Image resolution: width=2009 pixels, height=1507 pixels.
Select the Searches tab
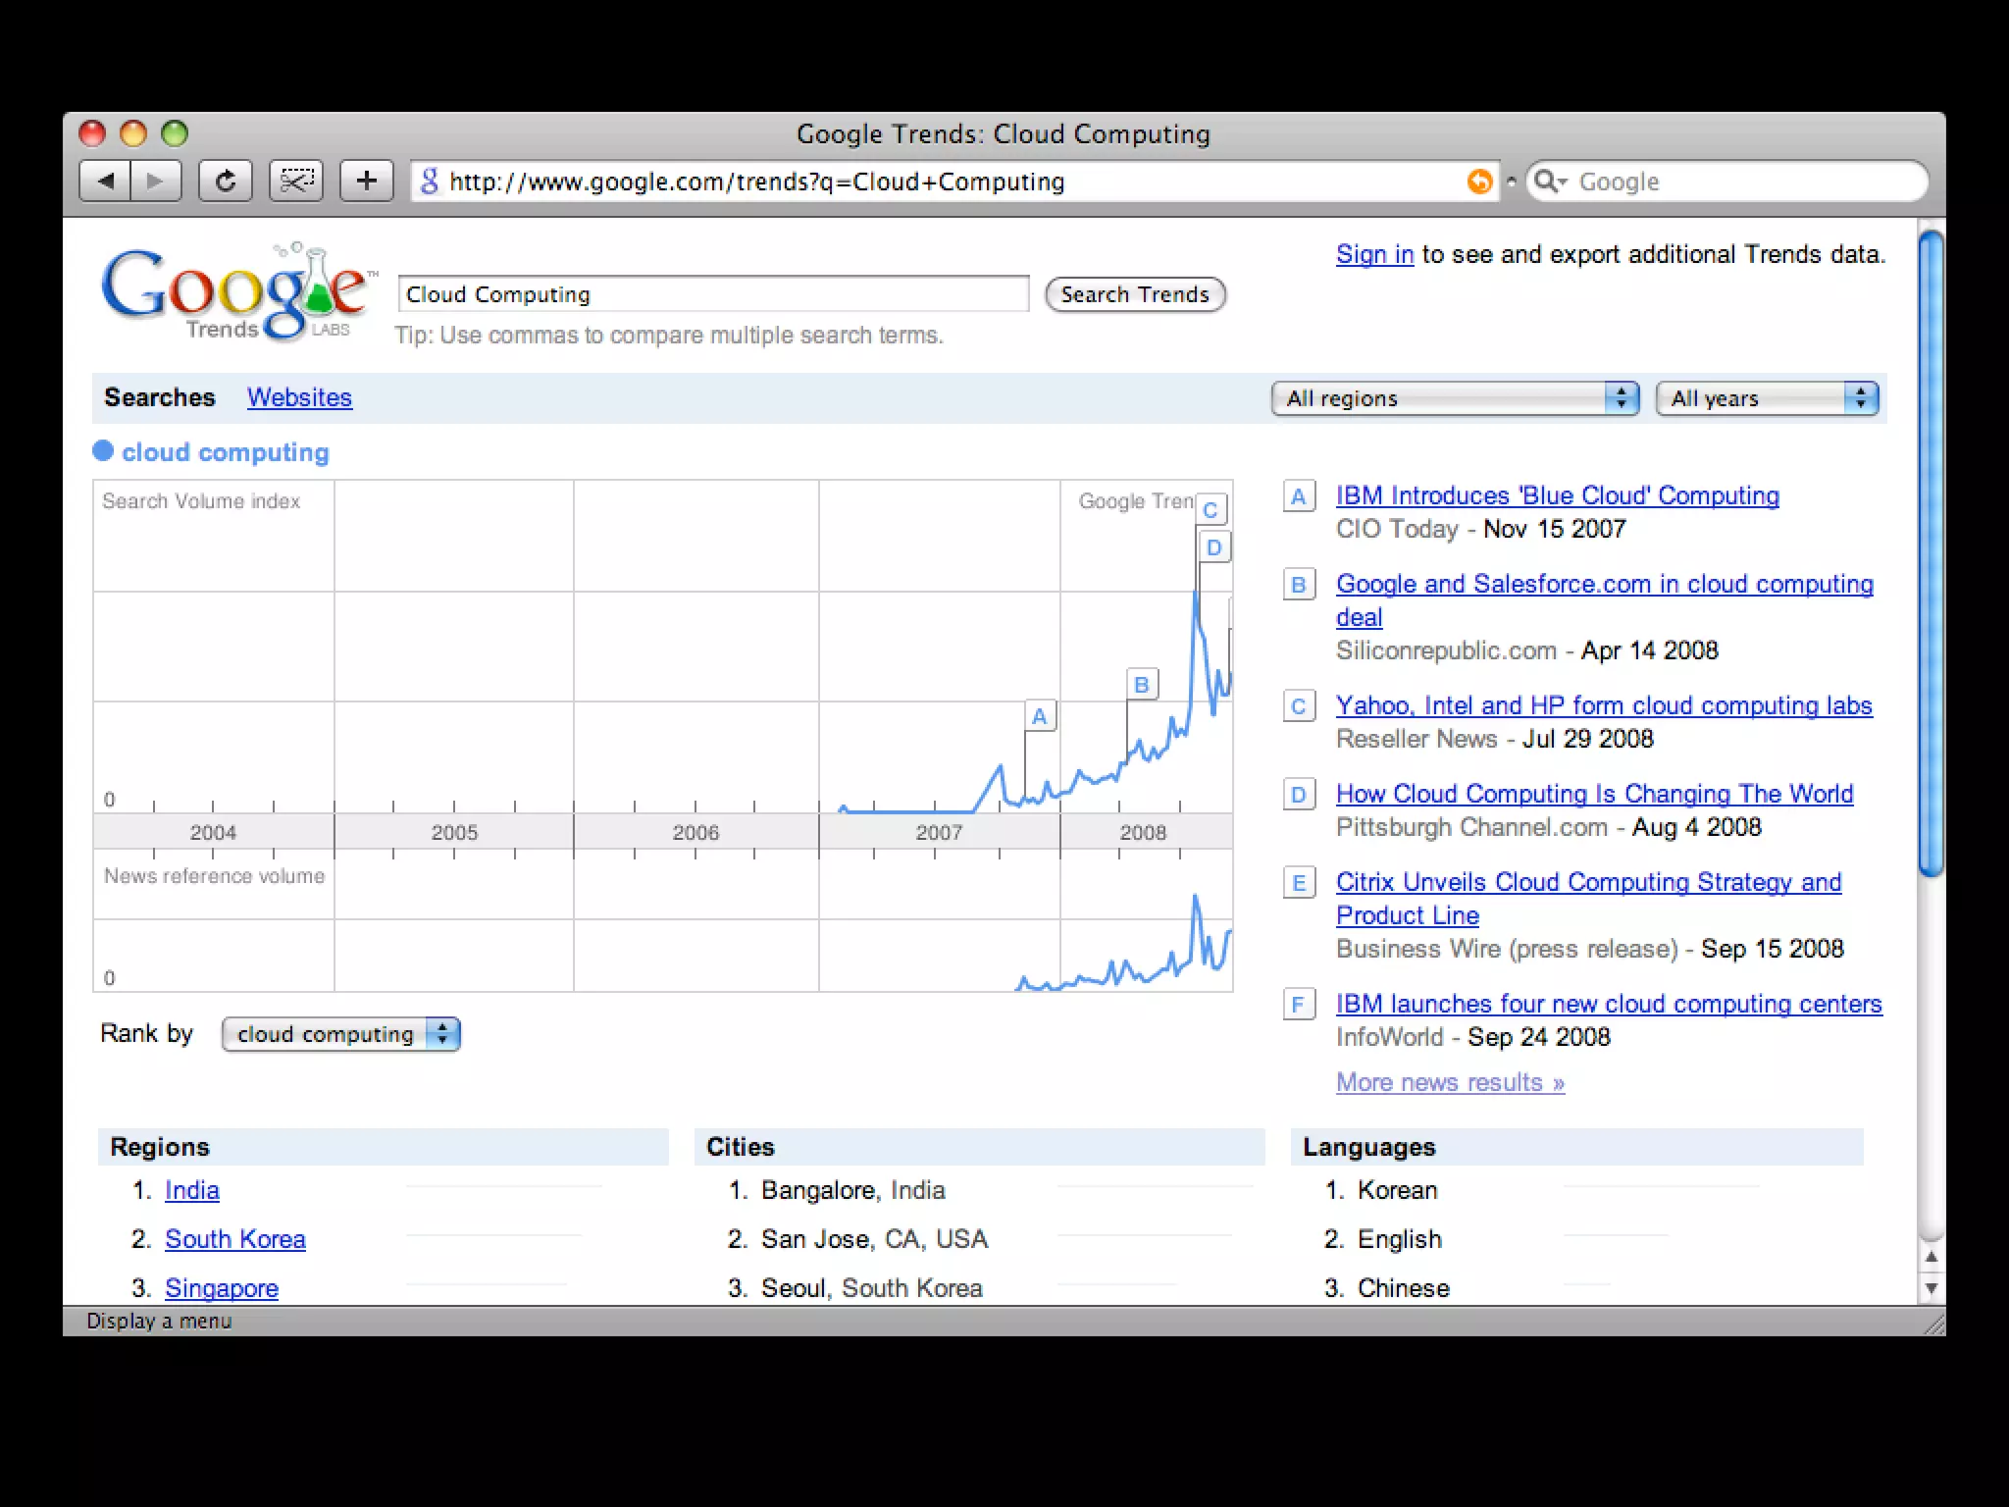point(160,397)
